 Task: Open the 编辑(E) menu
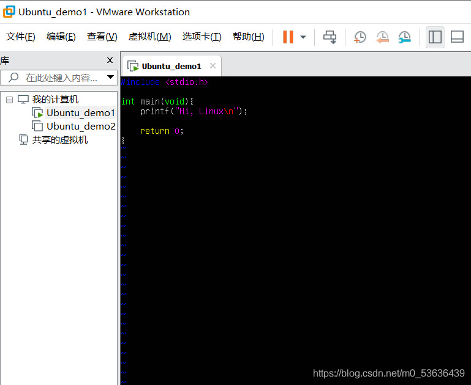(x=61, y=37)
